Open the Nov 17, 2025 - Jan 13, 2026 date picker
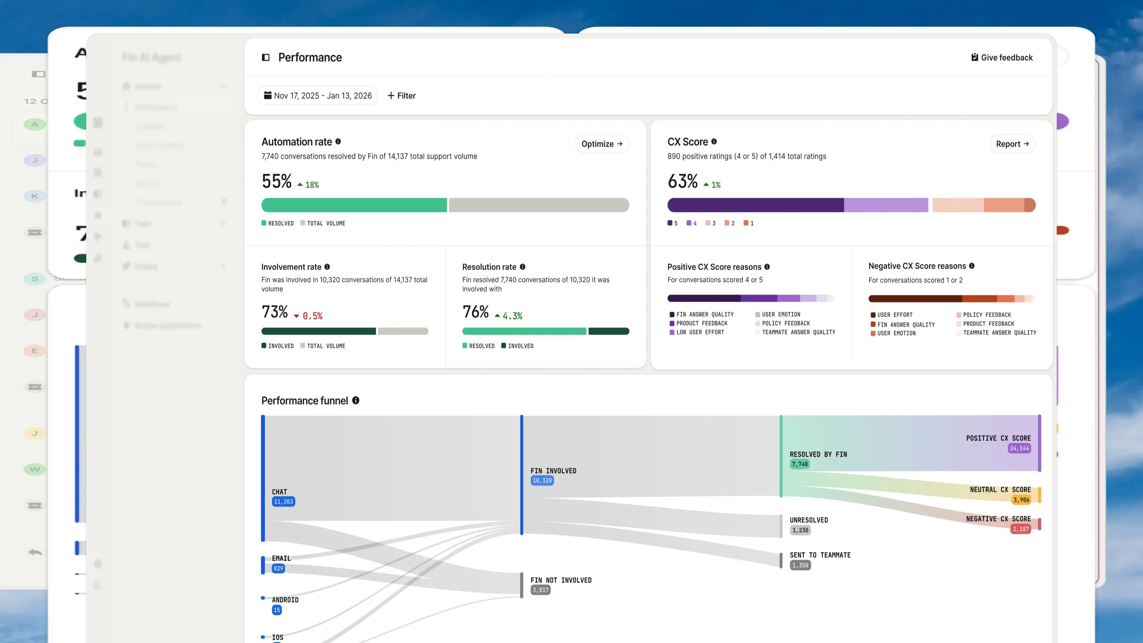Viewport: 1143px width, 643px height. coord(318,95)
